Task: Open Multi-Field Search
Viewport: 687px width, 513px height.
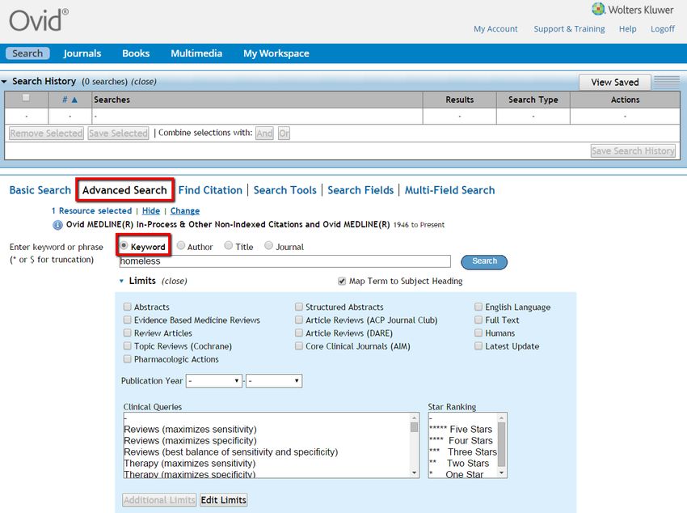Action: (449, 190)
